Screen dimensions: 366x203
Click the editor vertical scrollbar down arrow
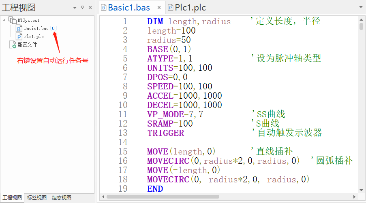click(x=361, y=190)
